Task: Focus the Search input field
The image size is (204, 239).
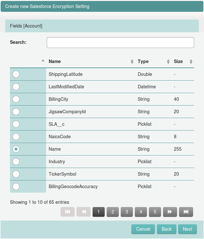Action: tap(120, 43)
